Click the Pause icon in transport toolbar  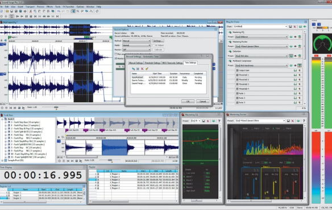[27, 16]
